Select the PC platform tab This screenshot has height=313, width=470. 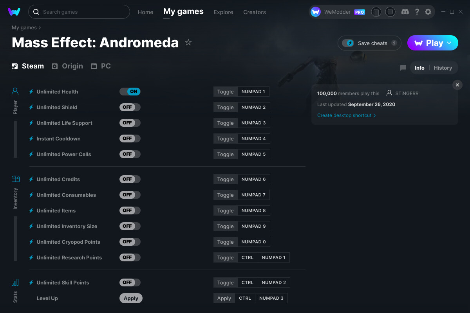(101, 66)
